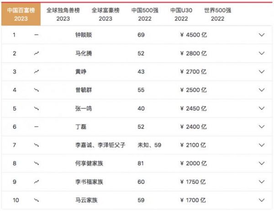Click the downward trend icon beside 张一鸣
This screenshot has width=274, height=211.
coord(37,108)
